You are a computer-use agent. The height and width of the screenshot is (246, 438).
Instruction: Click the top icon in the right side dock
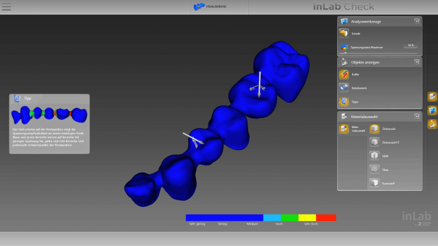[432, 97]
